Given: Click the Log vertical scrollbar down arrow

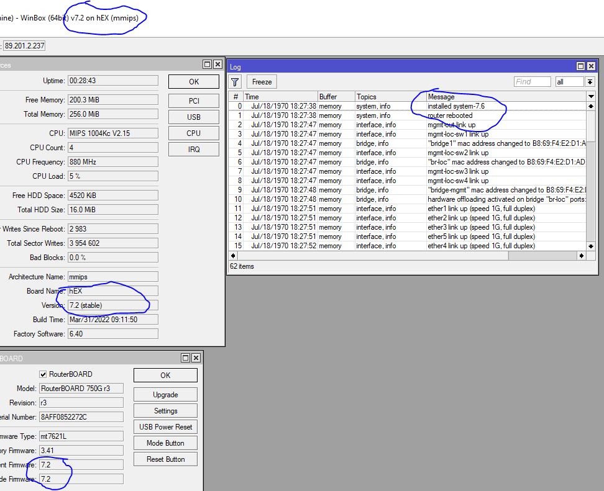Looking at the screenshot, I should 591,246.
